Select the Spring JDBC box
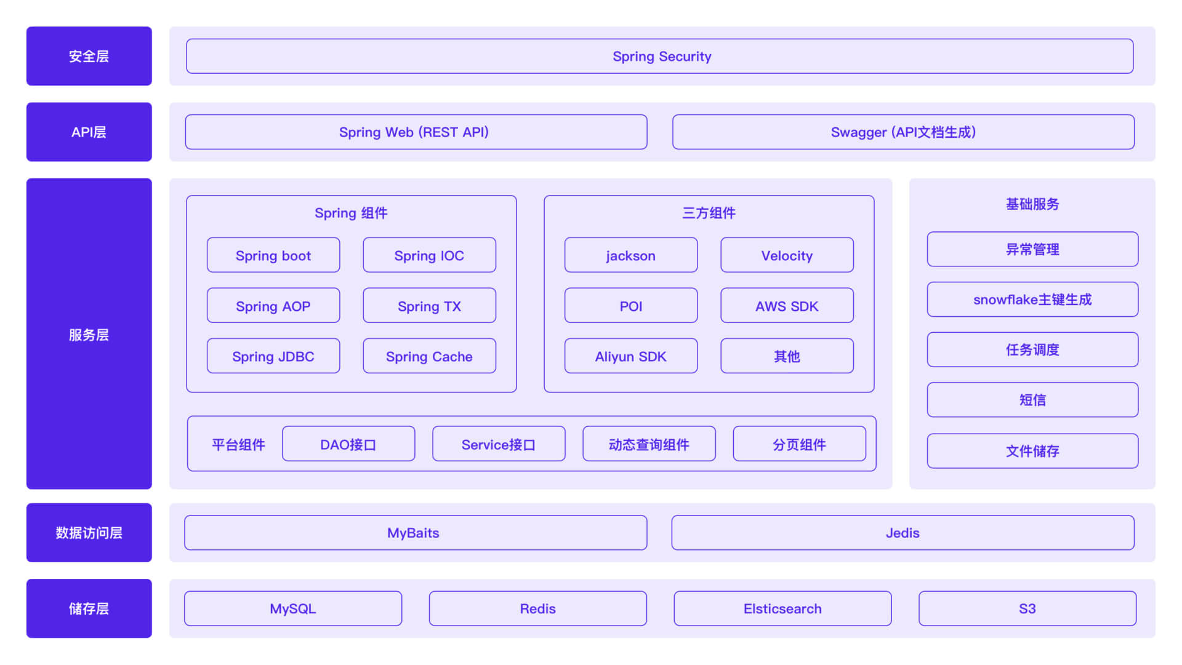 click(x=273, y=356)
